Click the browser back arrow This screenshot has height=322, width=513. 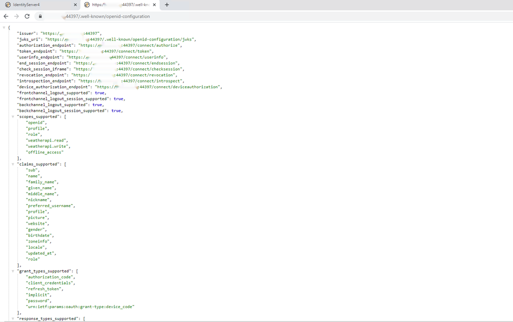pyautogui.click(x=6, y=16)
